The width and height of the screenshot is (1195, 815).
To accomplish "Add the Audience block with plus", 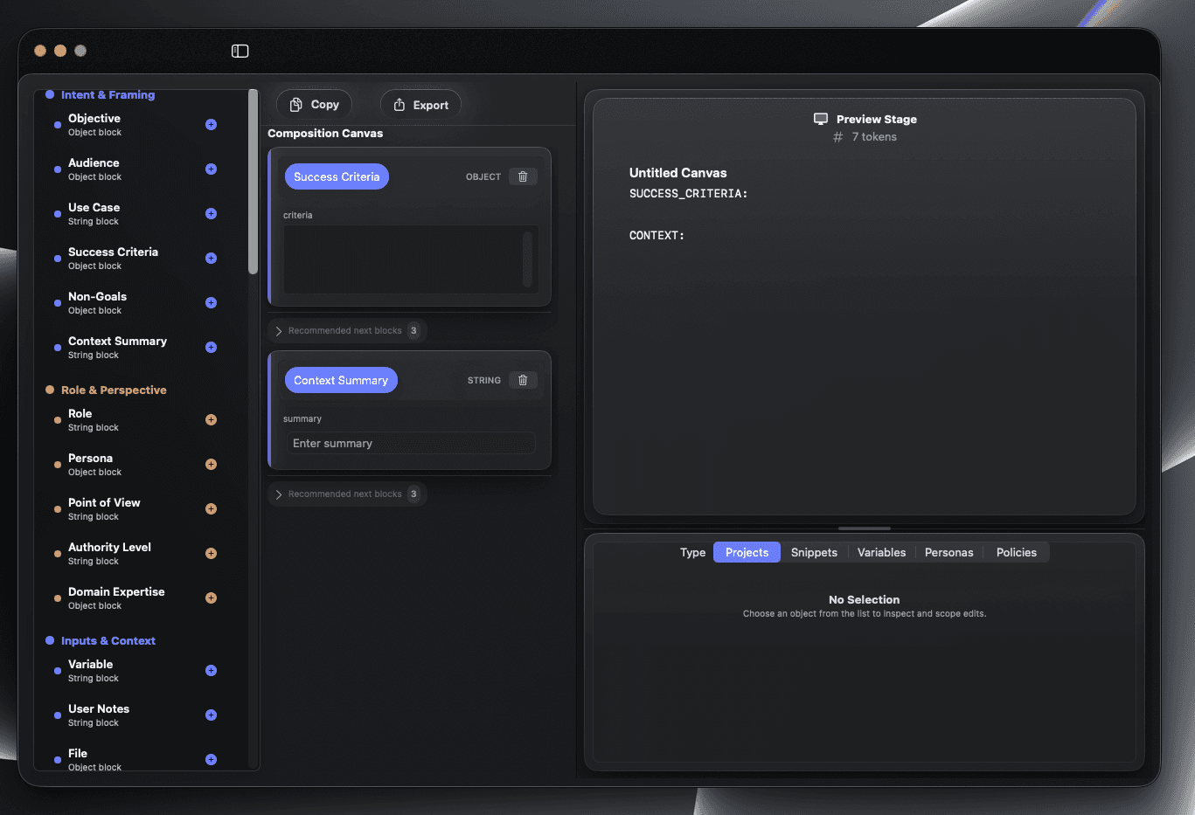I will [x=211, y=169].
